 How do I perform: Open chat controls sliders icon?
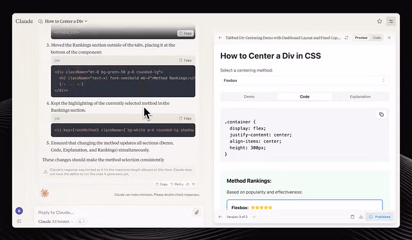click(x=391, y=21)
